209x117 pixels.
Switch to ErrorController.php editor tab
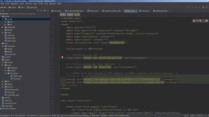[75, 11]
